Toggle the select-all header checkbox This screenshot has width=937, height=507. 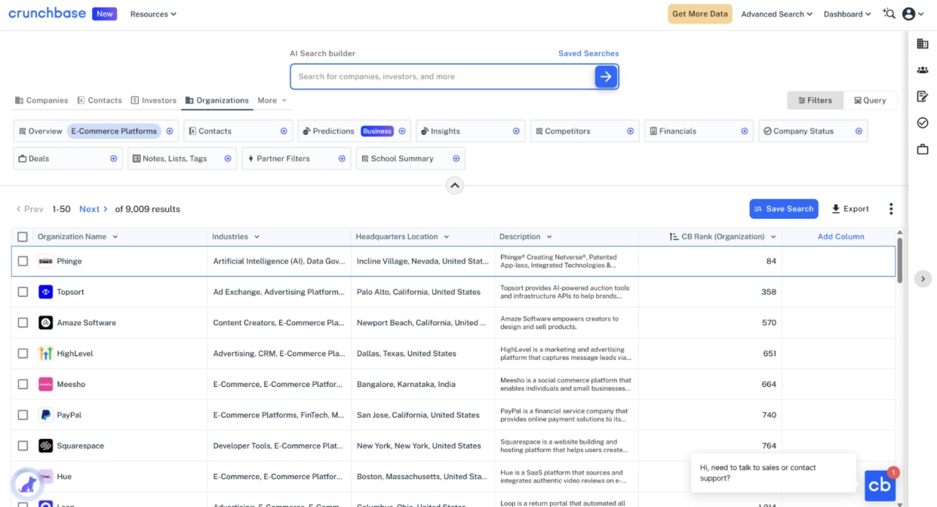point(23,237)
